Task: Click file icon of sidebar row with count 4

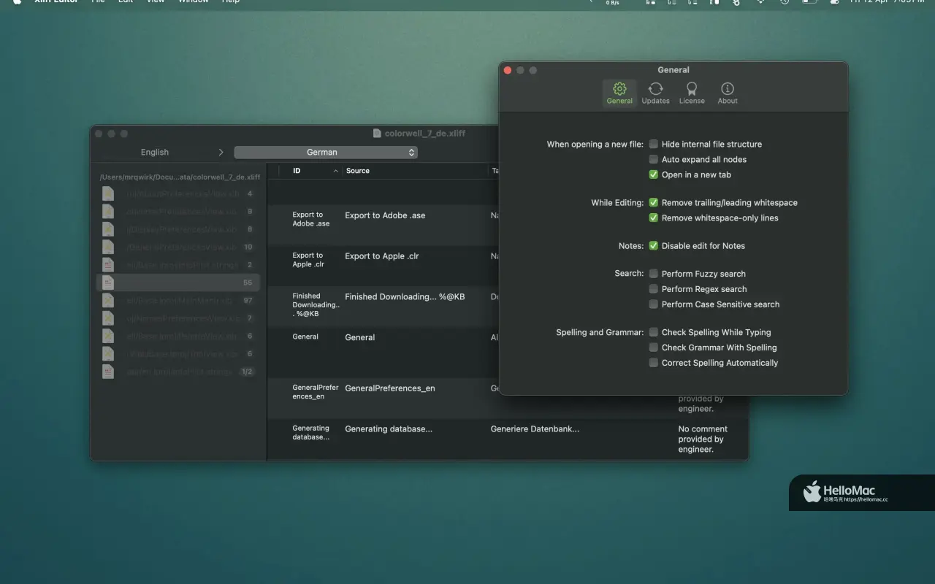Action: click(108, 193)
